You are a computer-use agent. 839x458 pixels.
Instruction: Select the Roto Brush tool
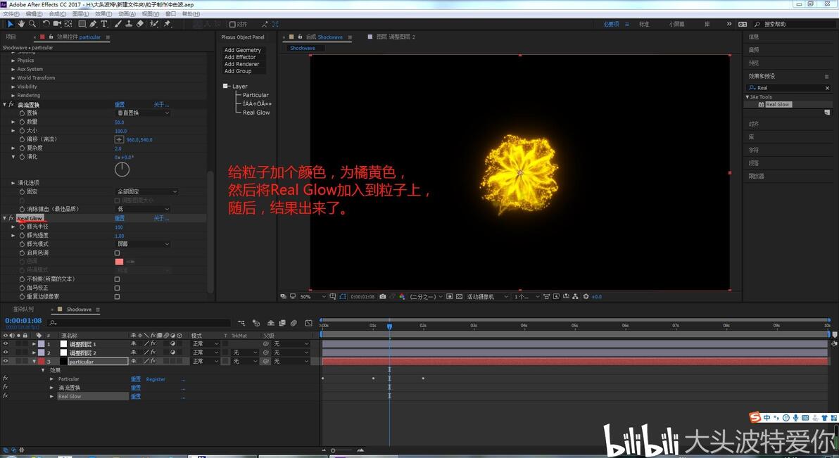tap(154, 24)
